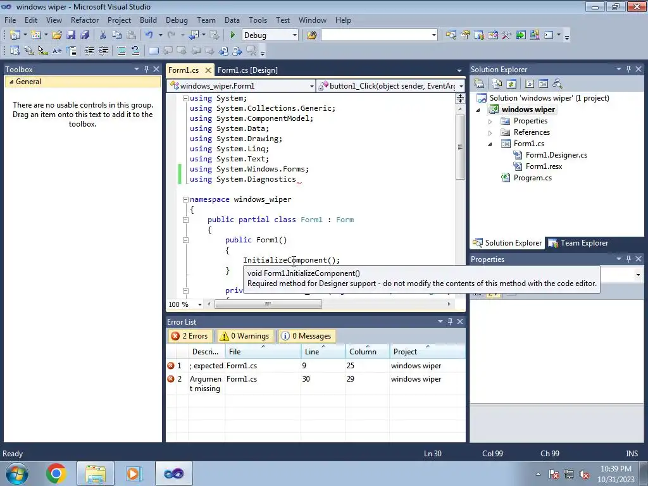Collapse the Form1.cs node in Solution Explorer
Screen dimensions: 648x486
490,144
